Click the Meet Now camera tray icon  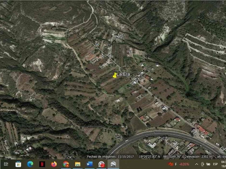202,164
